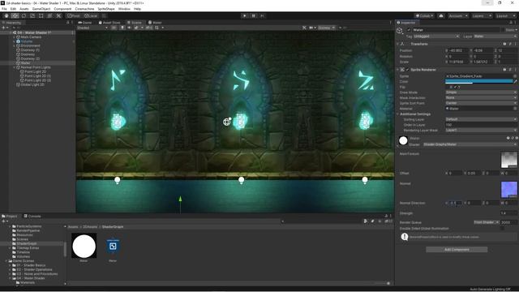The width and height of the screenshot is (519, 292).
Task: Expand the Environment object in Hierarchy
Action: (x=15, y=45)
